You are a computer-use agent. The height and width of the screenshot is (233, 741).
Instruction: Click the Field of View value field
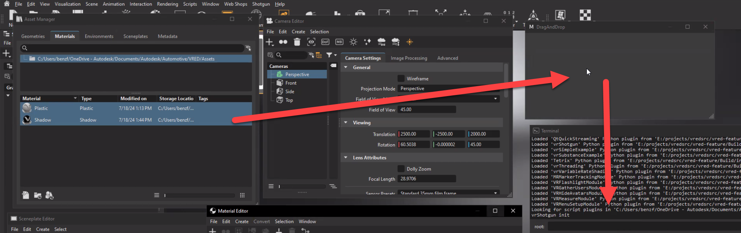[x=427, y=109]
